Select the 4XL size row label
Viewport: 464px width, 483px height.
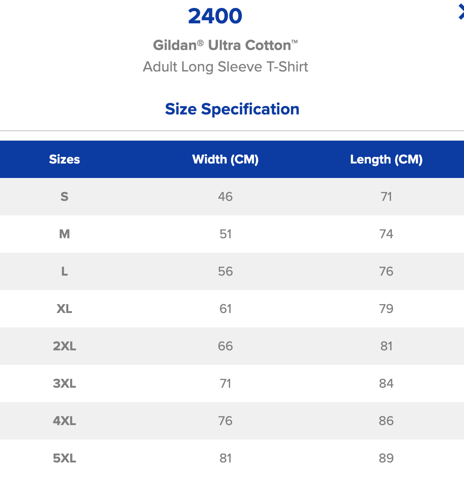pyautogui.click(x=65, y=421)
